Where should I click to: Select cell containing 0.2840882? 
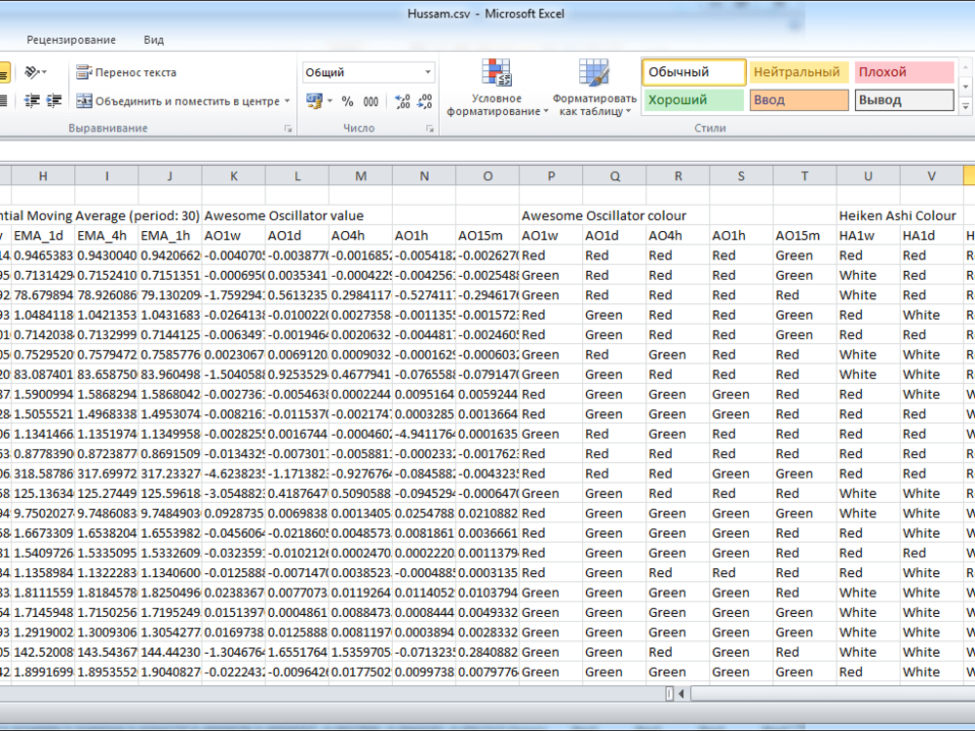[487, 652]
